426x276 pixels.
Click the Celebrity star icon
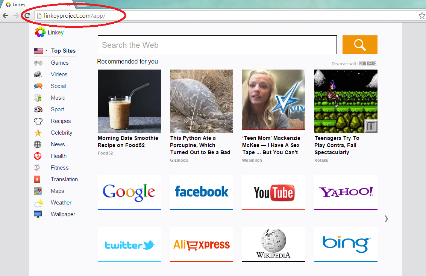(38, 133)
